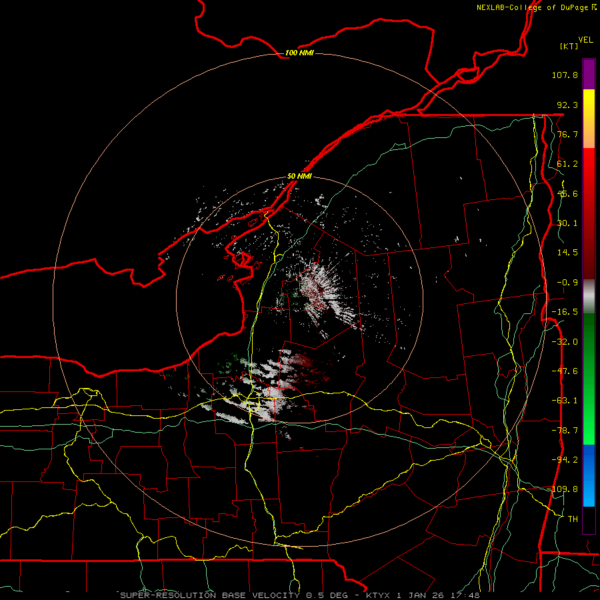
Task: Select the 76.7 velocity legend value
Action: click(x=567, y=134)
